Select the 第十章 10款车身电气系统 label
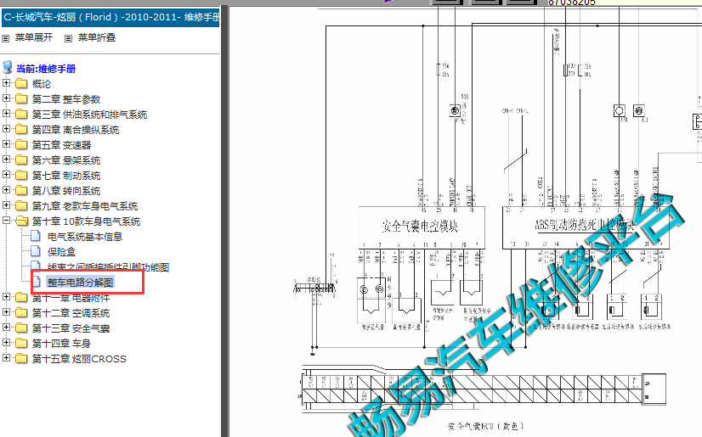 (x=86, y=221)
